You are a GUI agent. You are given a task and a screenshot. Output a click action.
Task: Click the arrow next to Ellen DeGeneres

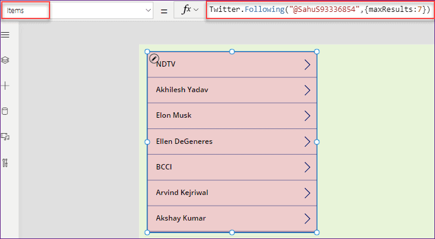307,141
